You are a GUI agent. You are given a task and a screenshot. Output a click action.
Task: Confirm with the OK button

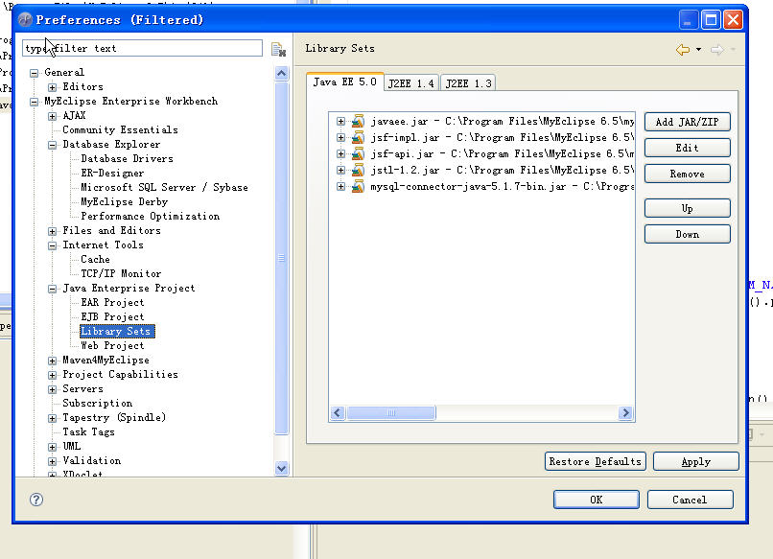click(x=596, y=500)
